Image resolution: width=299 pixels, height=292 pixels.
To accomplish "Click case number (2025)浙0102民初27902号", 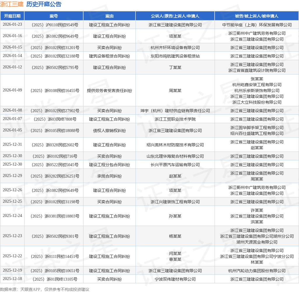I will [55, 111].
